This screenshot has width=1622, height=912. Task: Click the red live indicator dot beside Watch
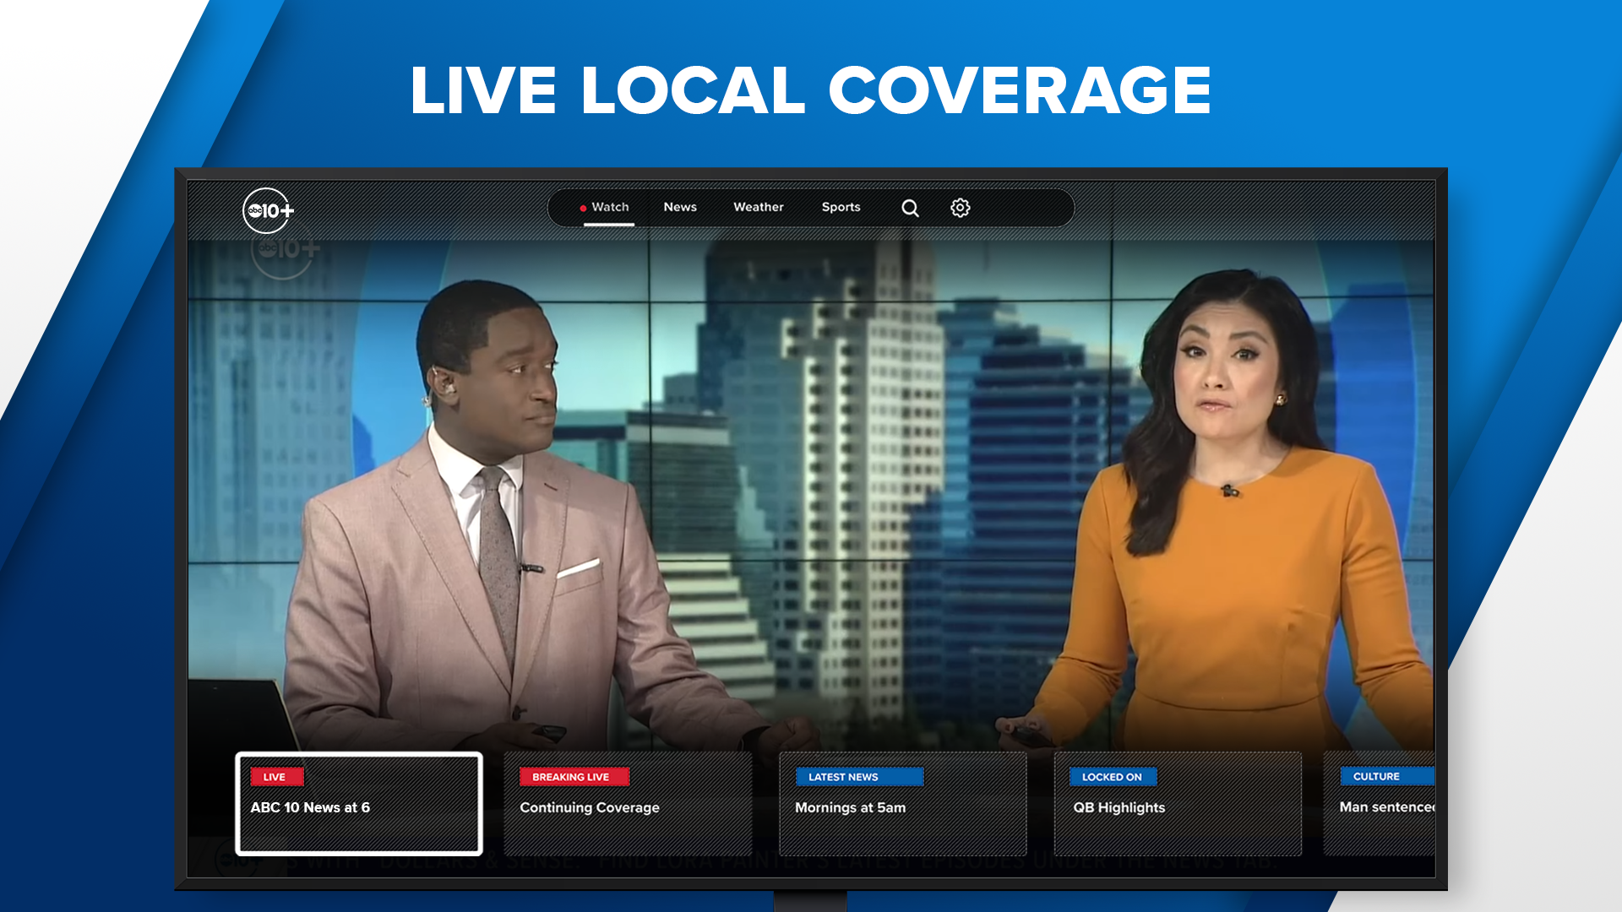[583, 206]
